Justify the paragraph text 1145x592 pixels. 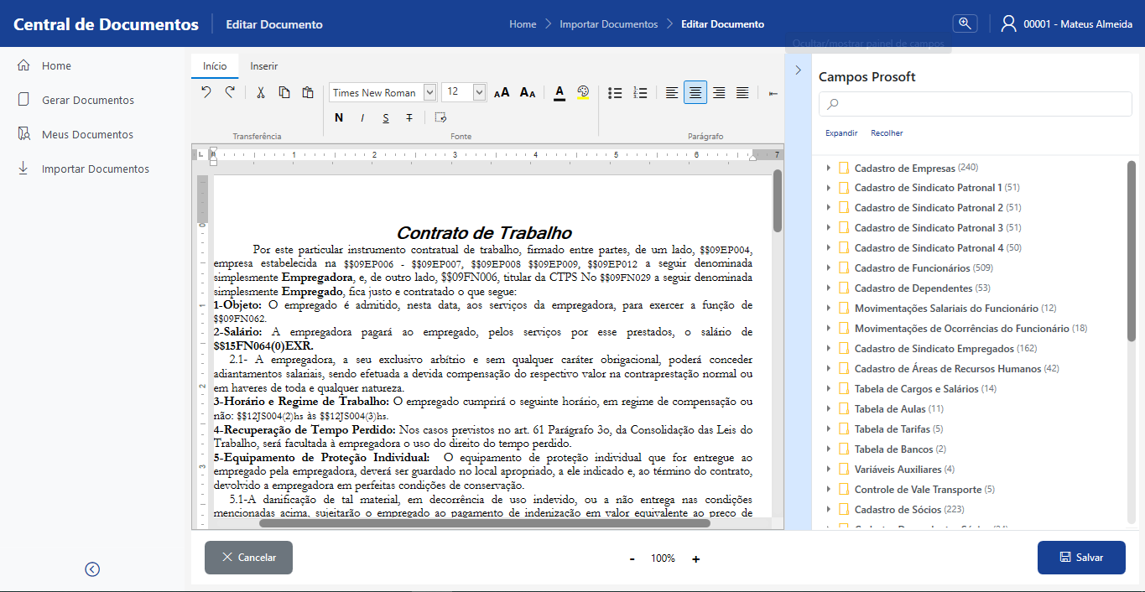(742, 92)
